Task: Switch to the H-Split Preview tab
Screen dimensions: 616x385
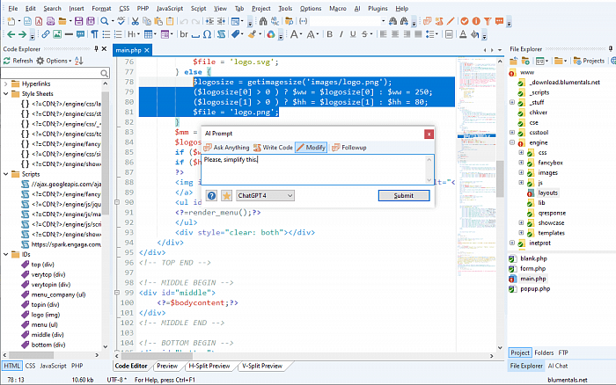Action: click(x=209, y=365)
